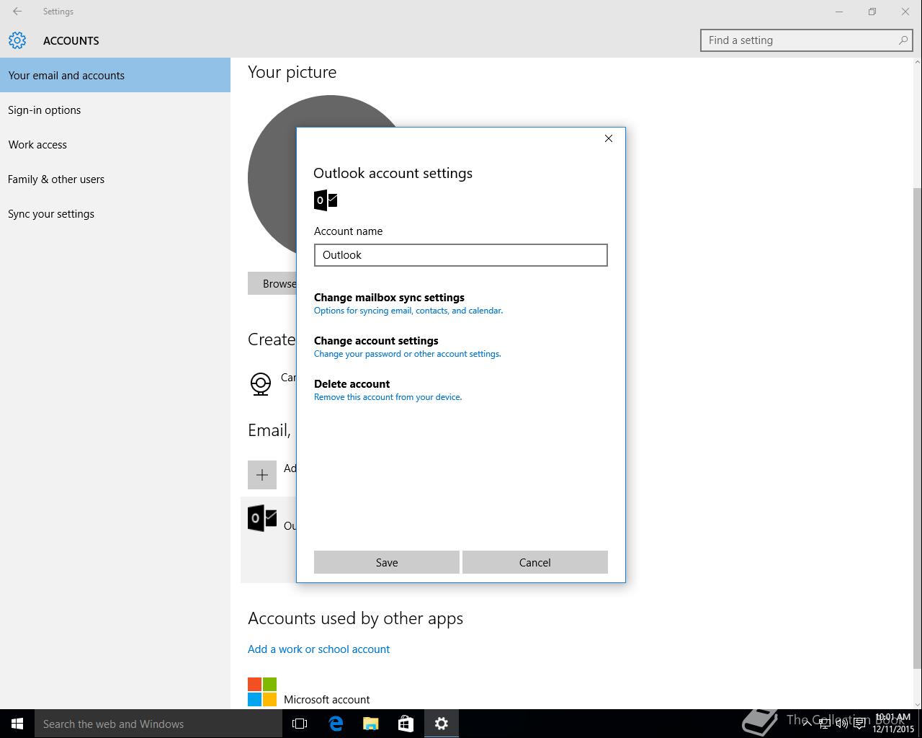Select the Outlook mail icon in list
This screenshot has height=738, width=922.
coord(262,518)
